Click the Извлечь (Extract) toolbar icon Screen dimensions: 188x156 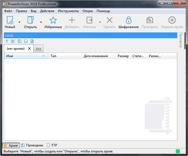(x=90, y=21)
